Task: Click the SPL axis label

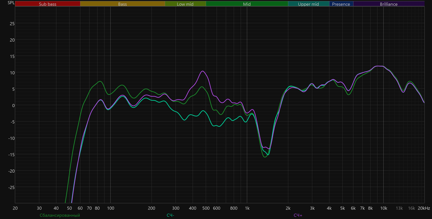Action: [11, 3]
